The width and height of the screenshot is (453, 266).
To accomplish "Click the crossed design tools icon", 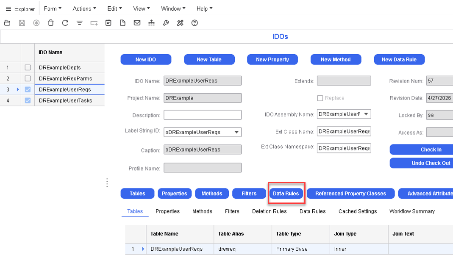I will (180, 23).
